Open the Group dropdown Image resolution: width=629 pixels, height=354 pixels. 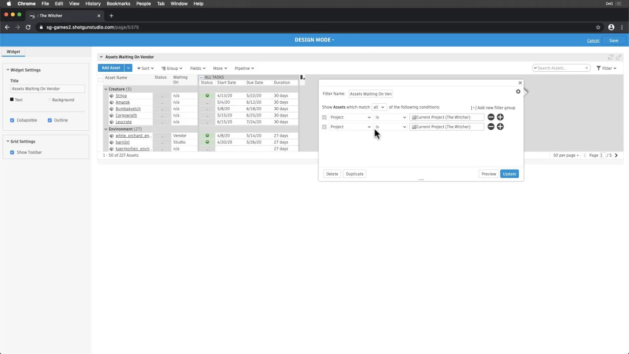coord(172,68)
